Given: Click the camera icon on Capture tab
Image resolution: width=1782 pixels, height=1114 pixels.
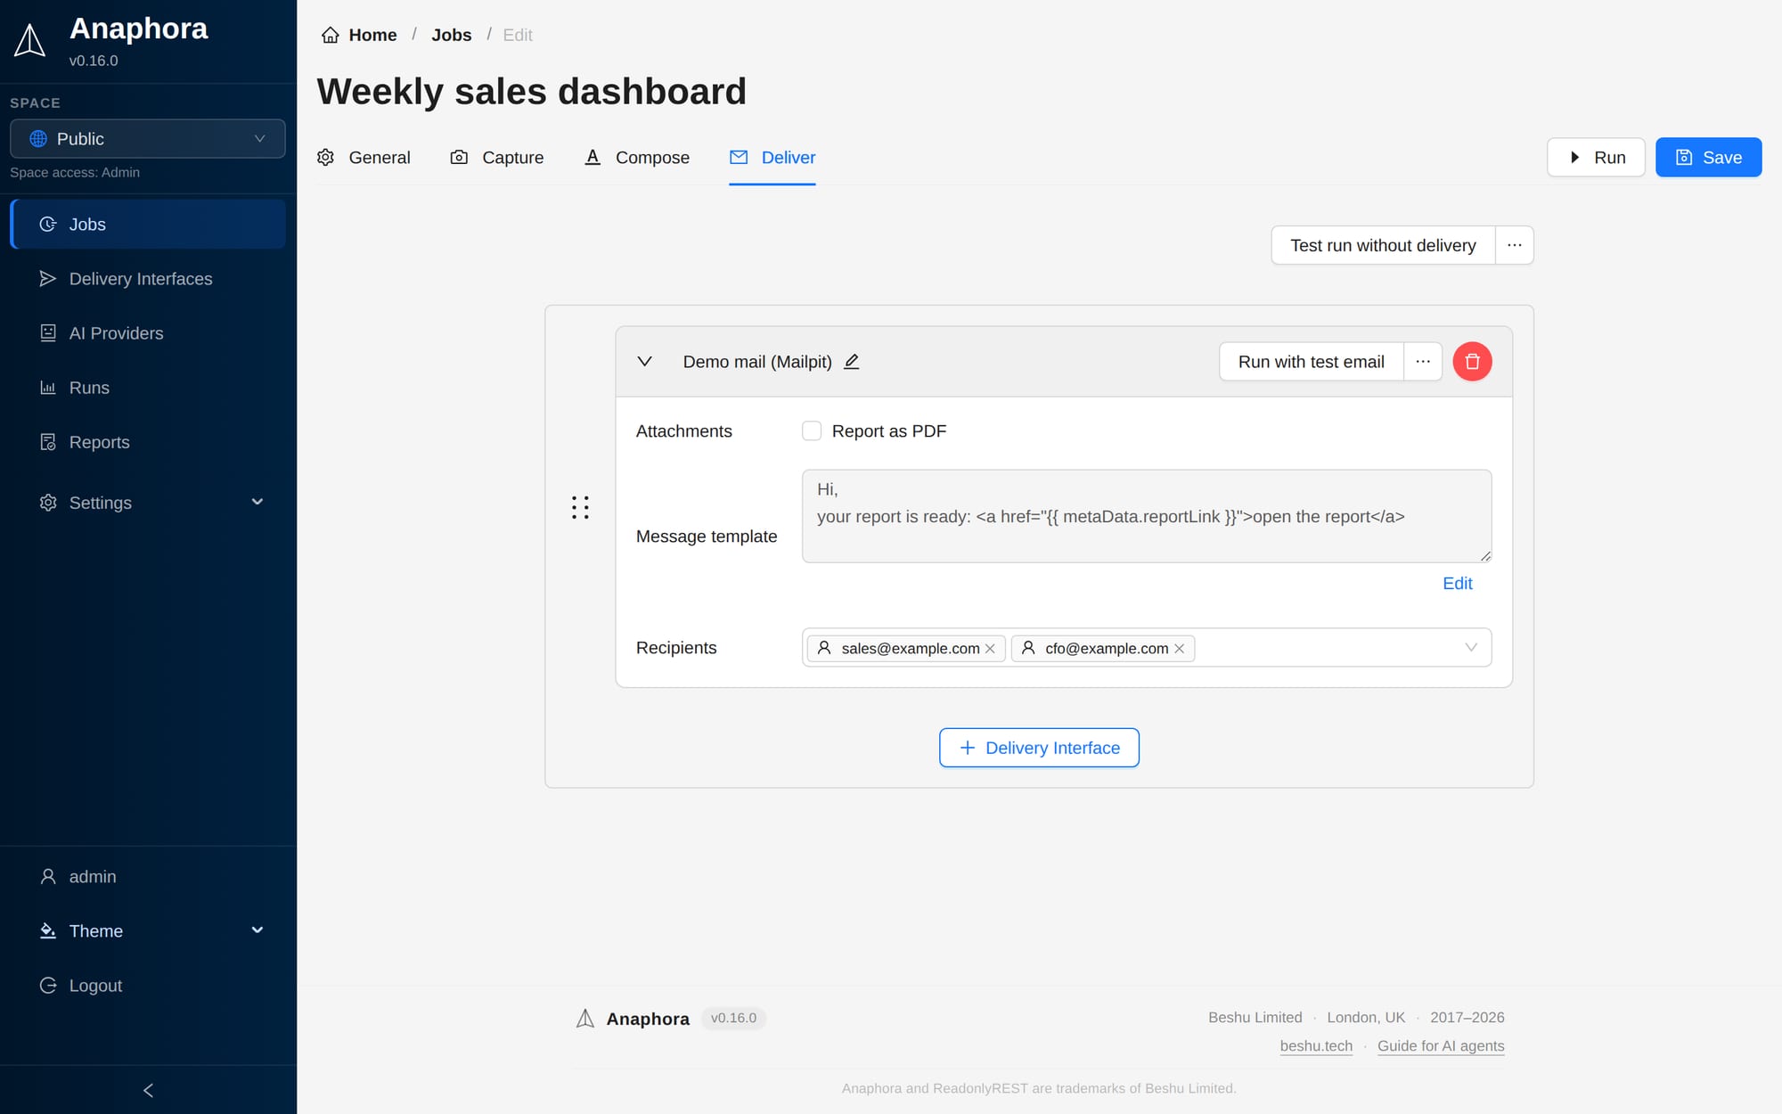Looking at the screenshot, I should tap(459, 158).
